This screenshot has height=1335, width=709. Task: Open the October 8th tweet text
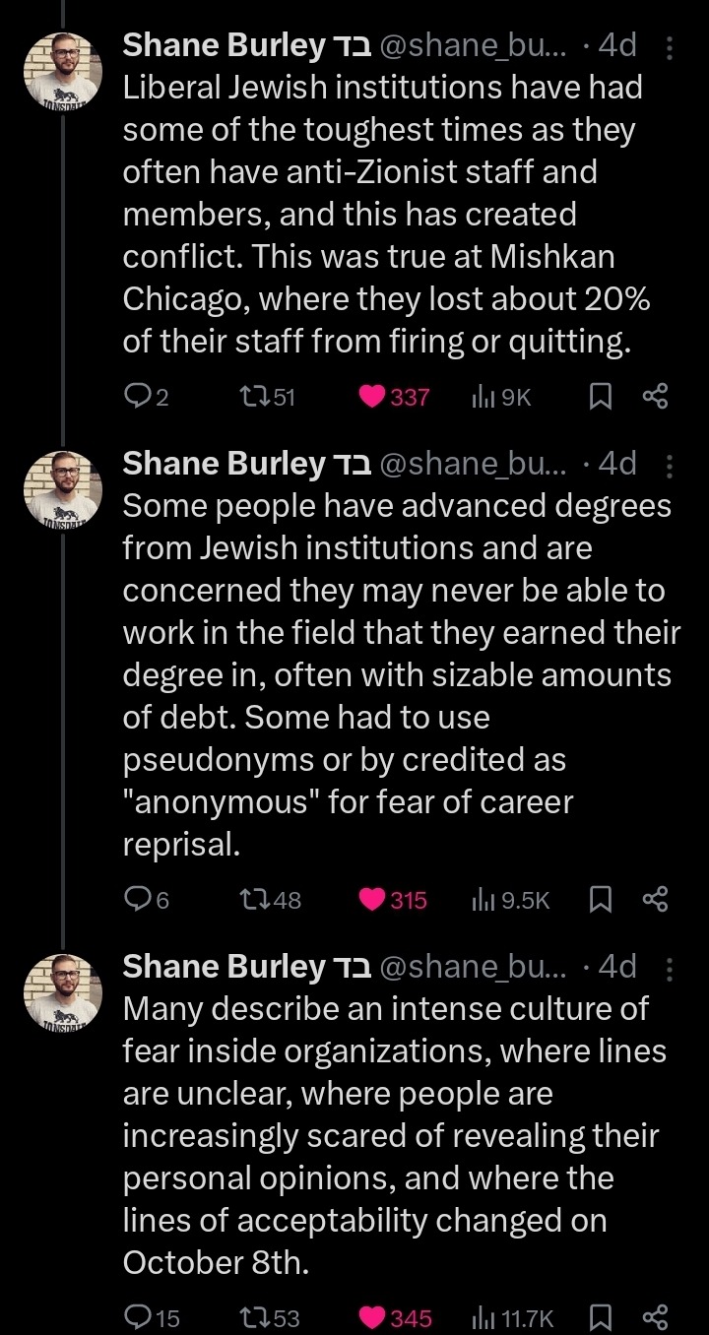392,1135
